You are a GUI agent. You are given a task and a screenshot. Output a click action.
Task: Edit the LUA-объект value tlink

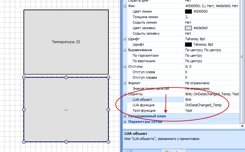(211, 99)
